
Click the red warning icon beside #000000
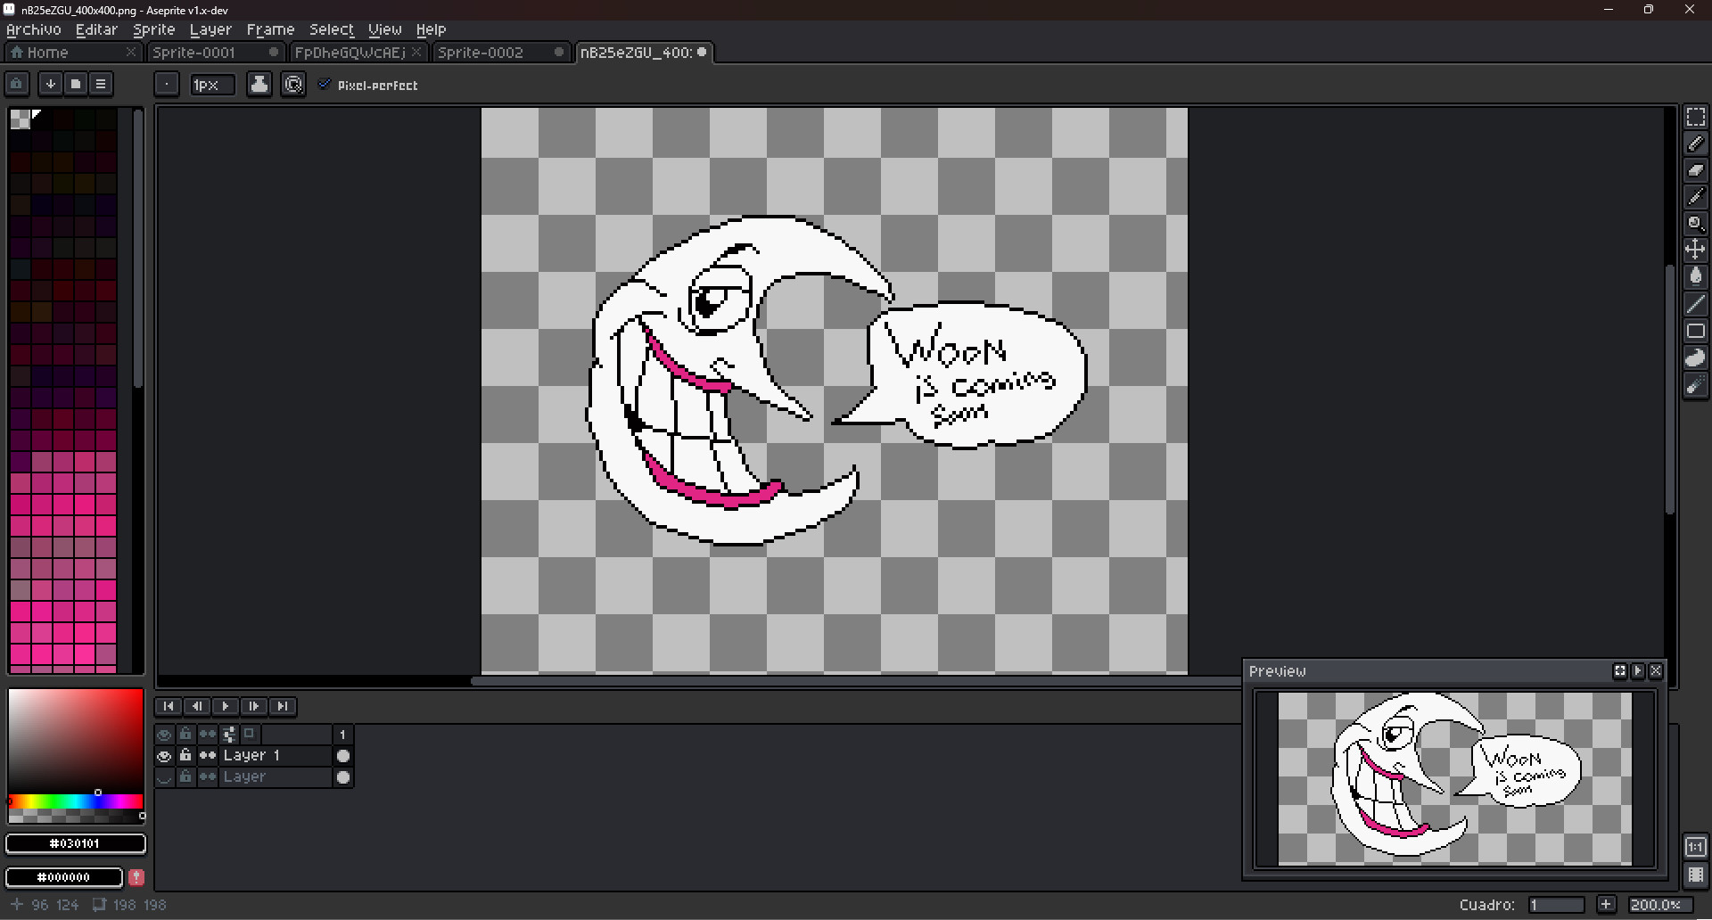click(x=136, y=877)
